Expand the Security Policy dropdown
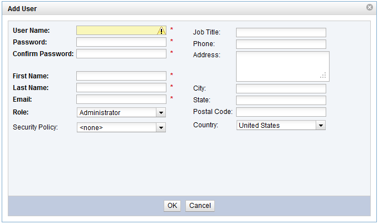Screen dimensions: 378x224 pos(161,127)
